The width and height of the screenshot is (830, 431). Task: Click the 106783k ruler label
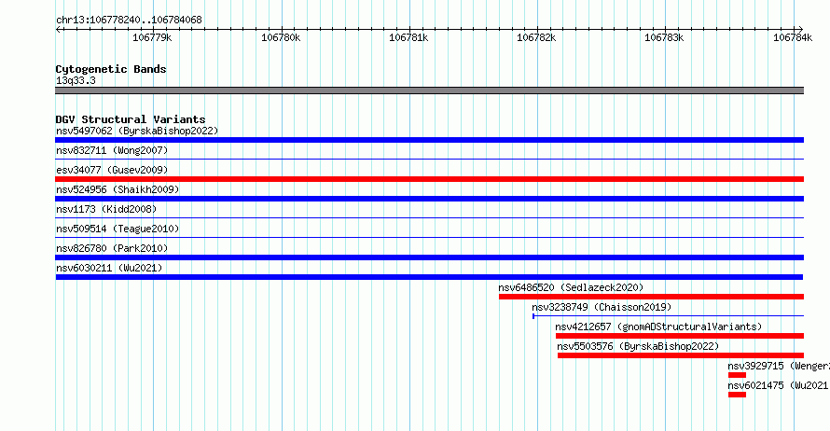[x=664, y=37]
